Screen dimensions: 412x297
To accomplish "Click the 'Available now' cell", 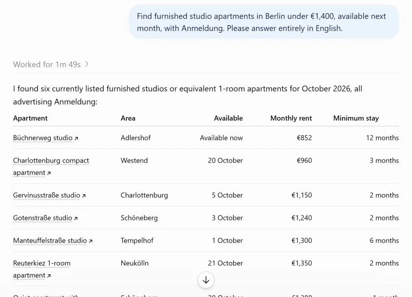I will click(x=221, y=138).
